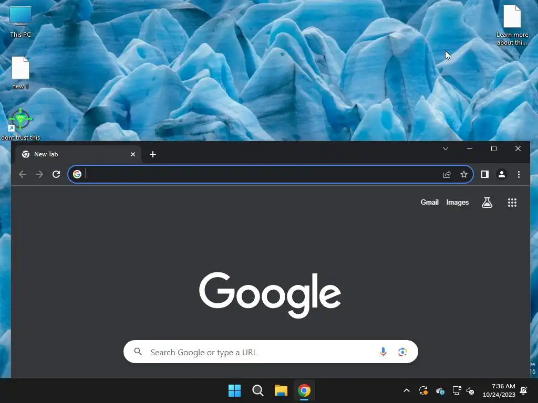Screen dimensions: 538x403
Task: Open Chrome side panel icon
Action: tap(485, 174)
